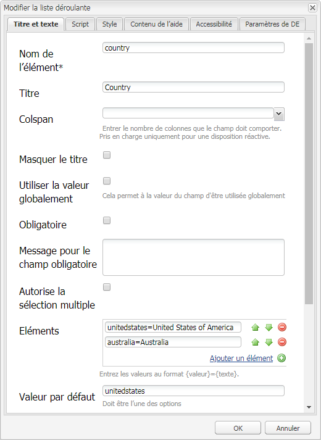This screenshot has width=321, height=440.
Task: Switch to Contenu de l'aide tab
Action: tap(156, 24)
